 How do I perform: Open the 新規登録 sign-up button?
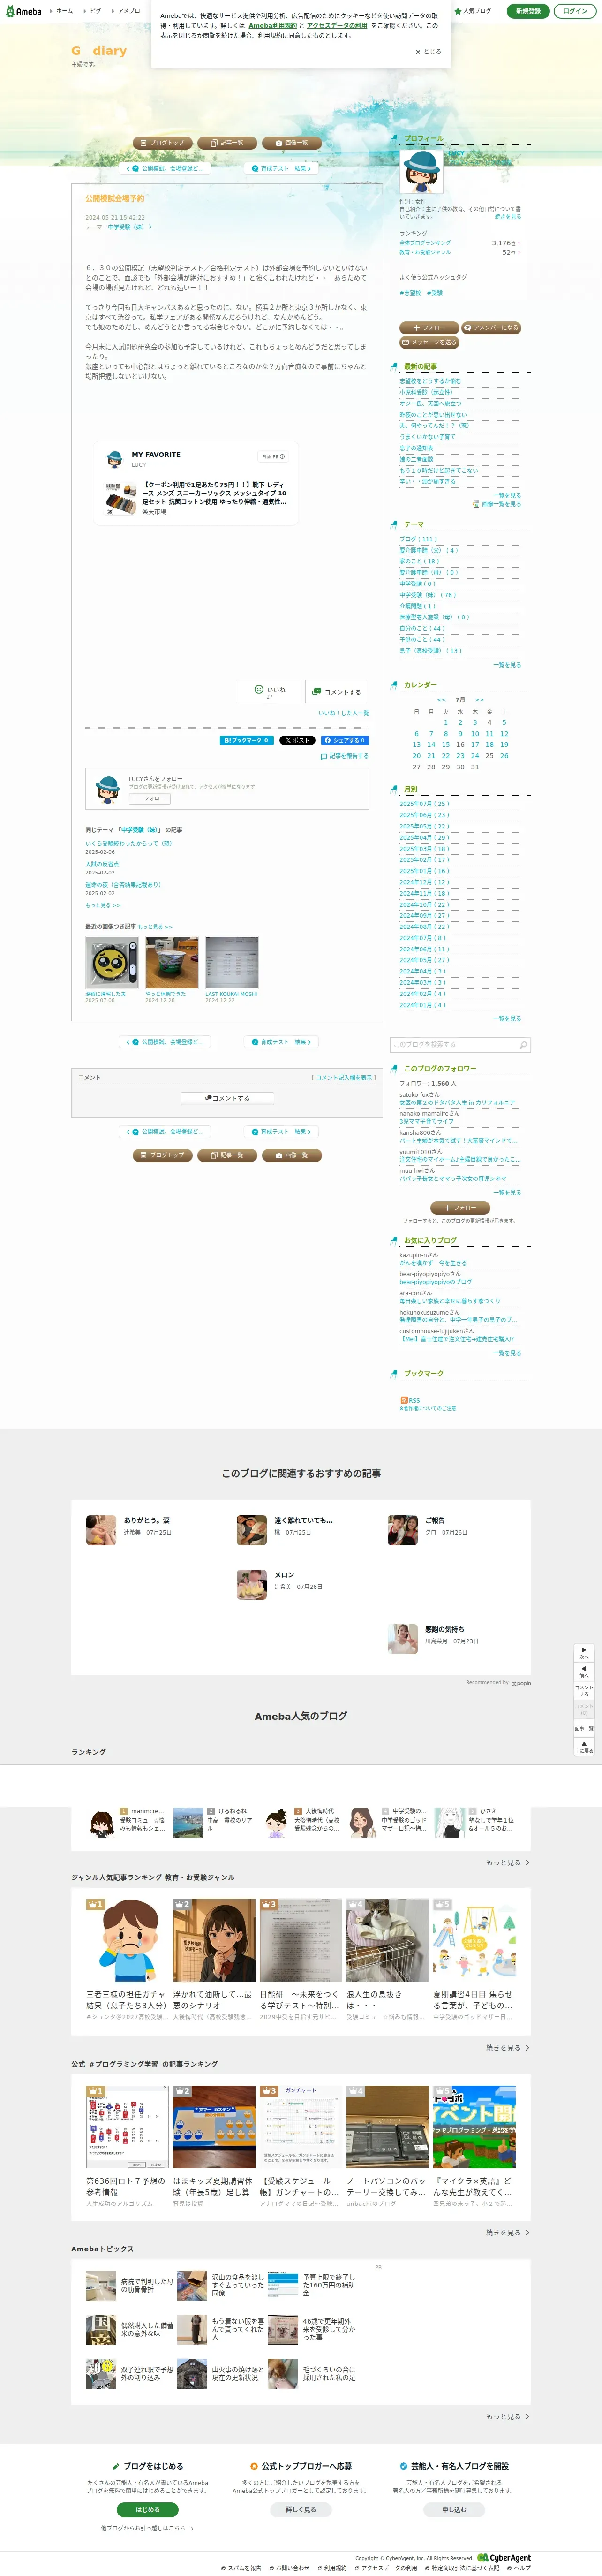pyautogui.click(x=528, y=11)
